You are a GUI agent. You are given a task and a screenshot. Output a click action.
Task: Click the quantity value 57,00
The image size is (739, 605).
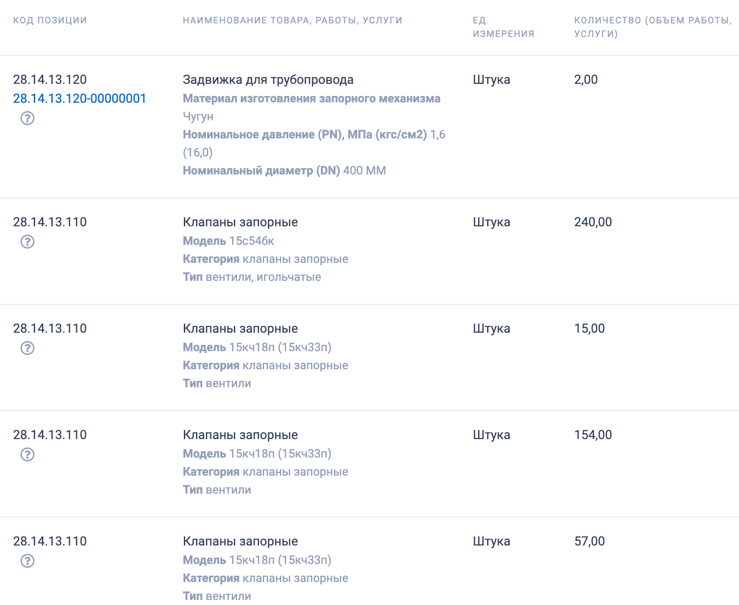pos(589,541)
